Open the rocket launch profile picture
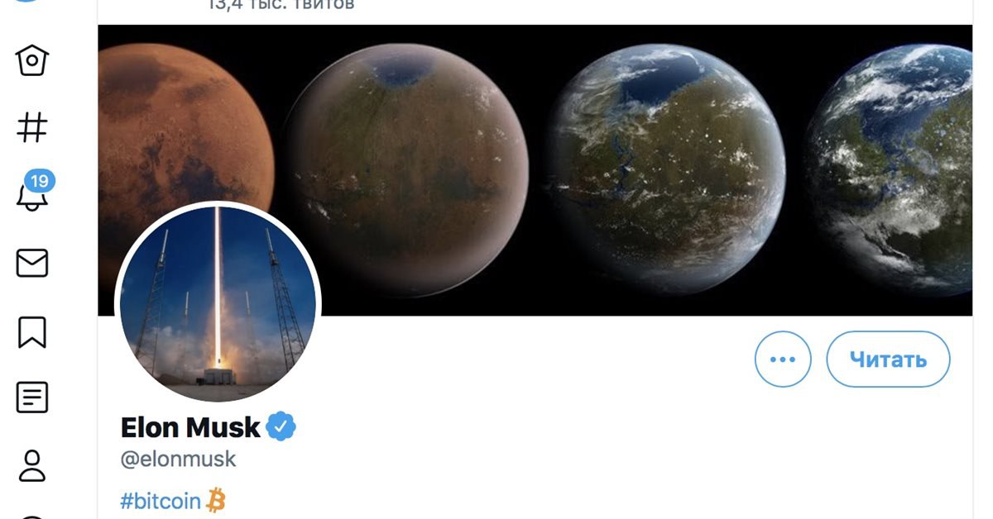 pos(218,302)
